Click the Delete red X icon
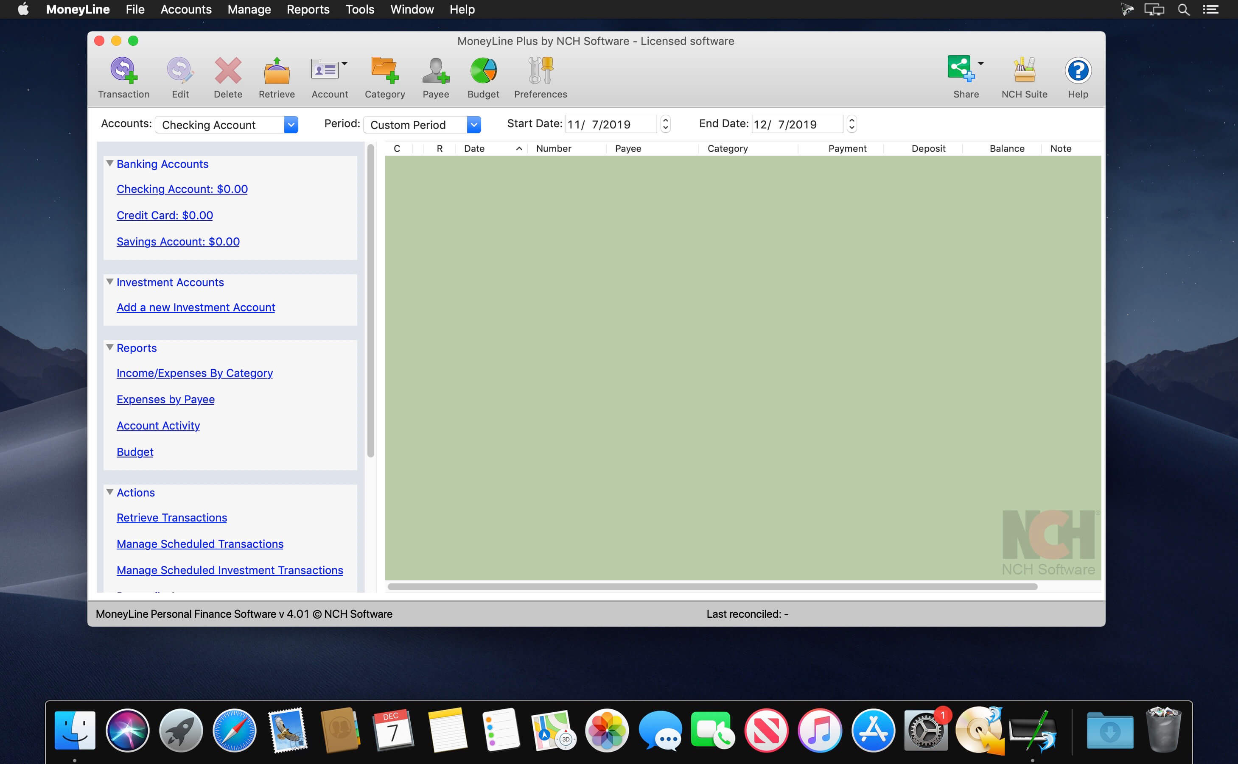The width and height of the screenshot is (1238, 764). pyautogui.click(x=227, y=71)
